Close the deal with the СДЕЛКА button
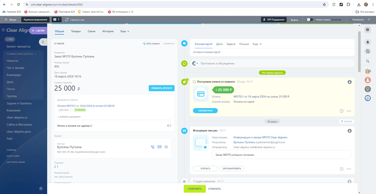This screenshot has height=194, width=376. [x=38, y=31]
